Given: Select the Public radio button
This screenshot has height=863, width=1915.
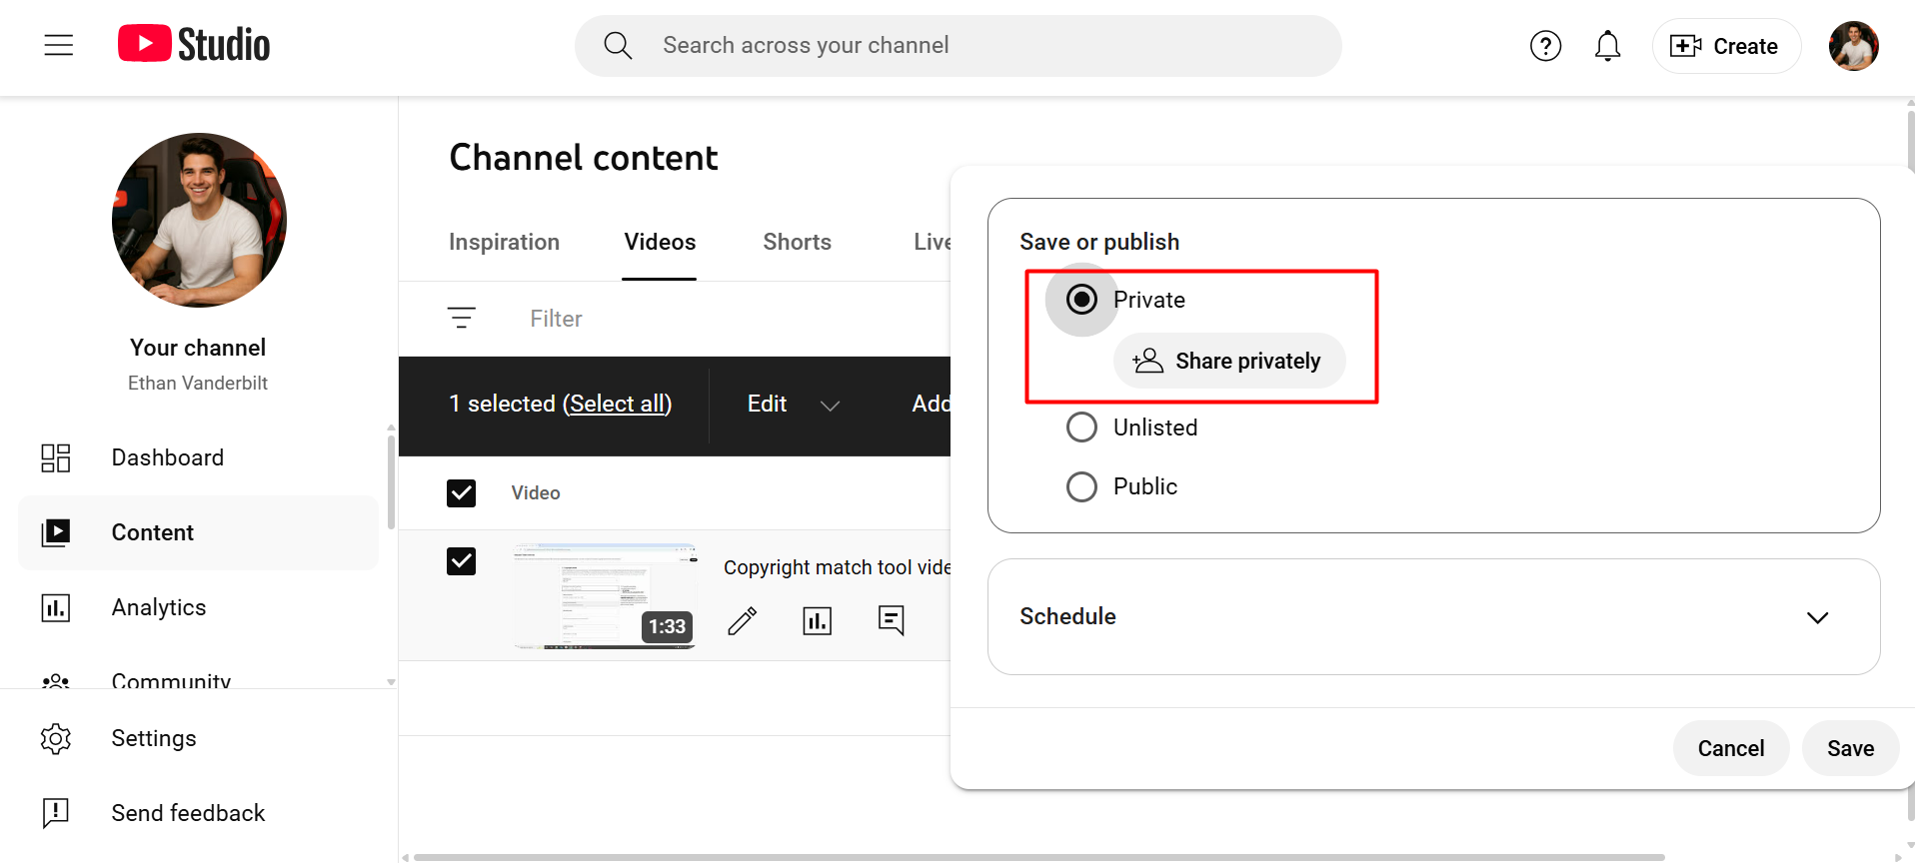Looking at the screenshot, I should (x=1081, y=486).
